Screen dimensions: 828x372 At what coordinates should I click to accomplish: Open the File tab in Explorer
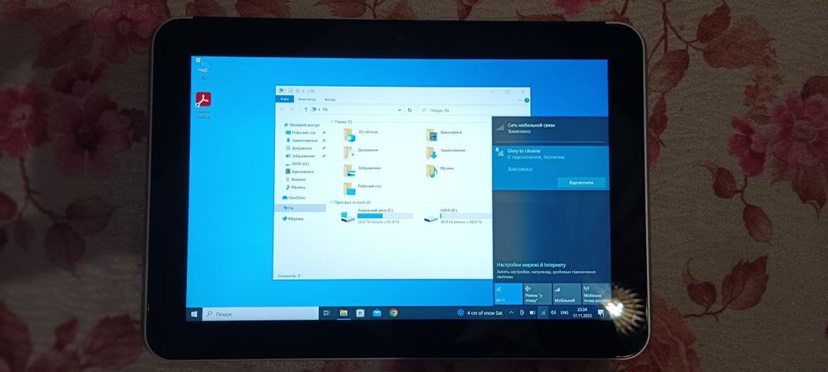click(x=284, y=99)
